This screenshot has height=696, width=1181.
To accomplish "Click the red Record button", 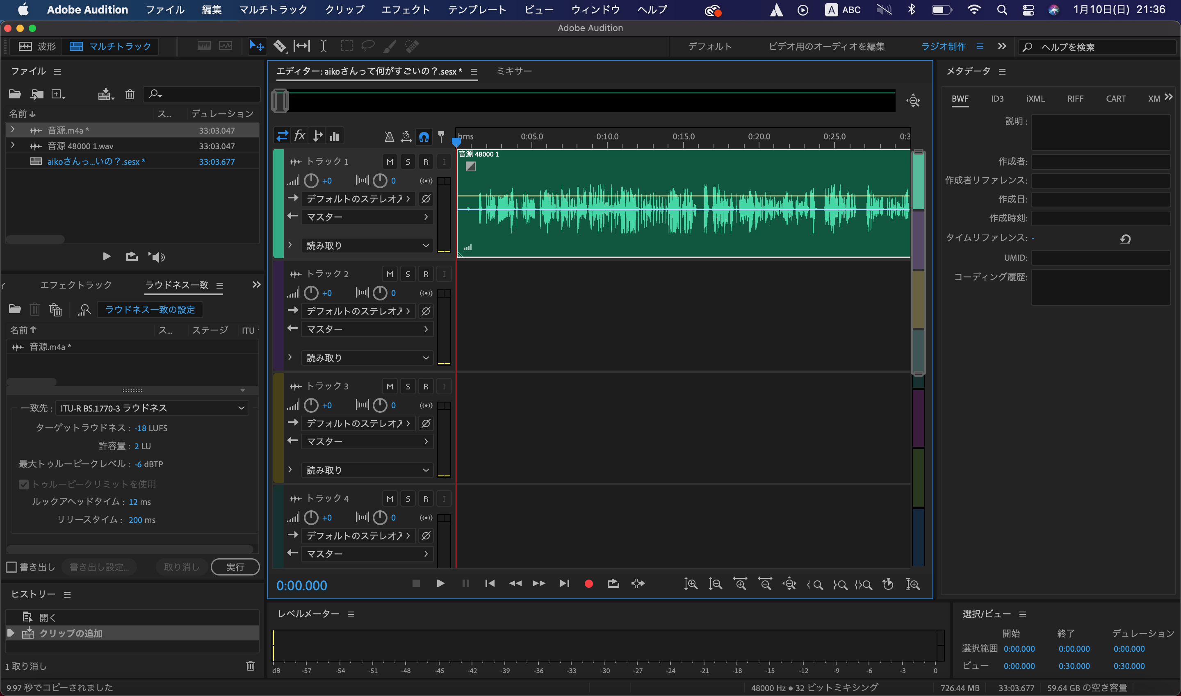I will [x=588, y=584].
